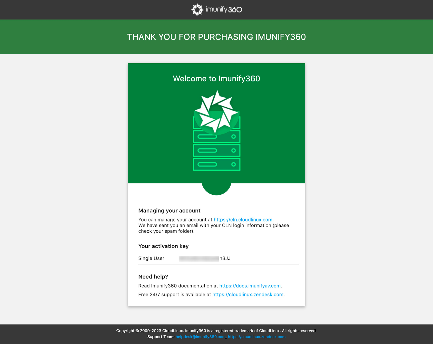Image resolution: width=433 pixels, height=344 pixels.
Task: Click the 'Your activation key' heading
Action: tap(163, 246)
